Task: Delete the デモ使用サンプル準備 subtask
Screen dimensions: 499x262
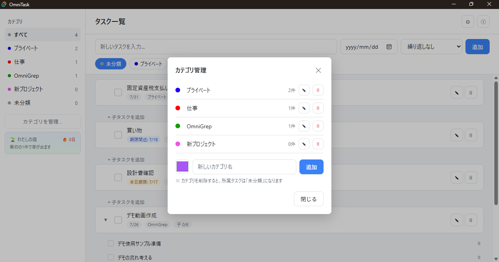Action: [x=479, y=243]
